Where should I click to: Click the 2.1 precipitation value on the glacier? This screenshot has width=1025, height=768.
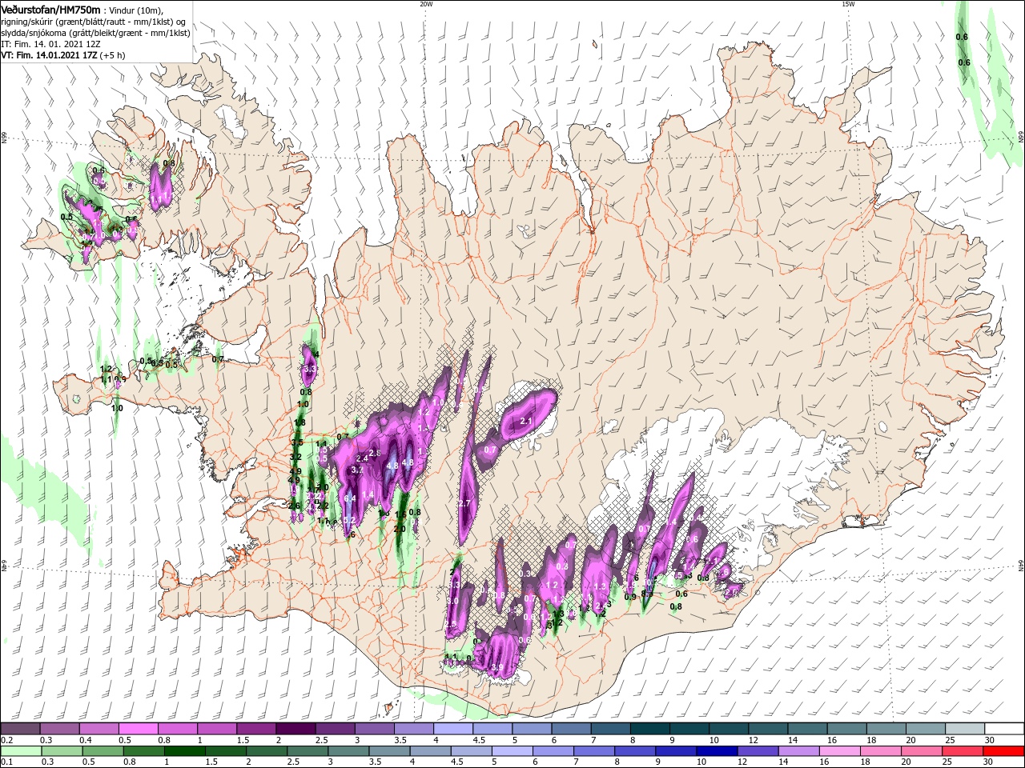point(526,421)
